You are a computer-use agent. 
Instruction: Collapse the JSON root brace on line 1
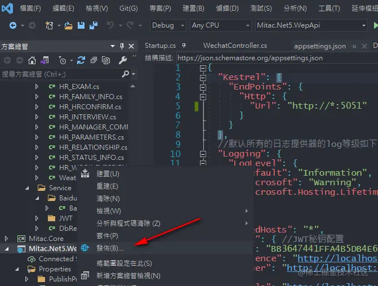click(203, 69)
